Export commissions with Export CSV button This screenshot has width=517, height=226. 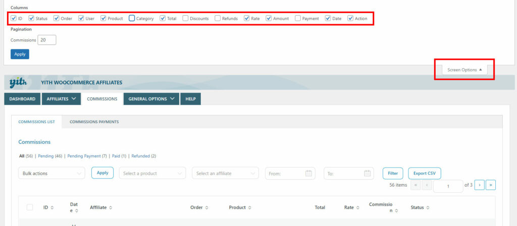pyautogui.click(x=424, y=174)
